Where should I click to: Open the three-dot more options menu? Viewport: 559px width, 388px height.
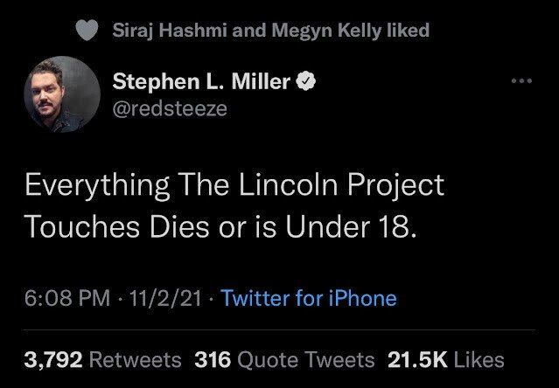point(521,81)
